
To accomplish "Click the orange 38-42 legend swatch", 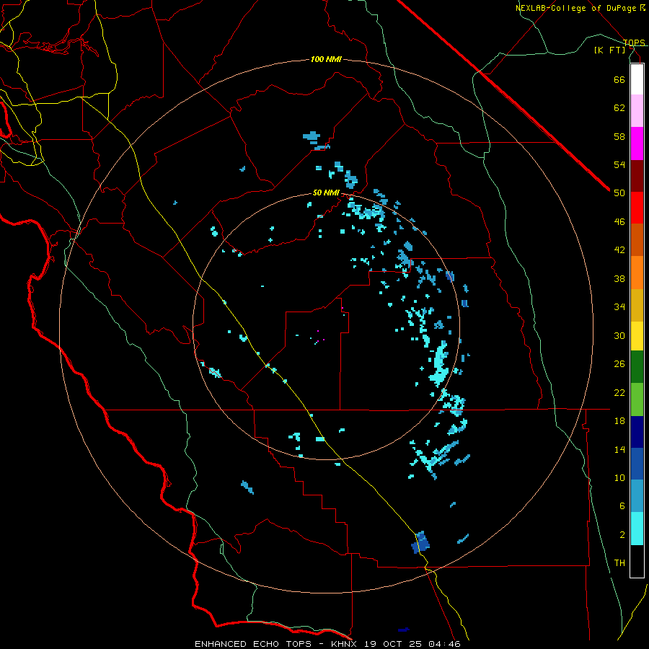I will pyautogui.click(x=637, y=273).
